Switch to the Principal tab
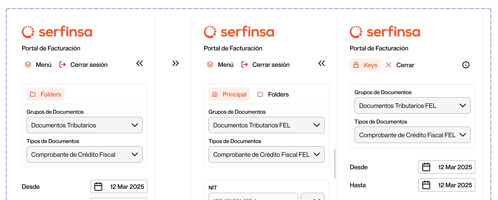The height and width of the screenshot is (200, 498). coord(229,94)
